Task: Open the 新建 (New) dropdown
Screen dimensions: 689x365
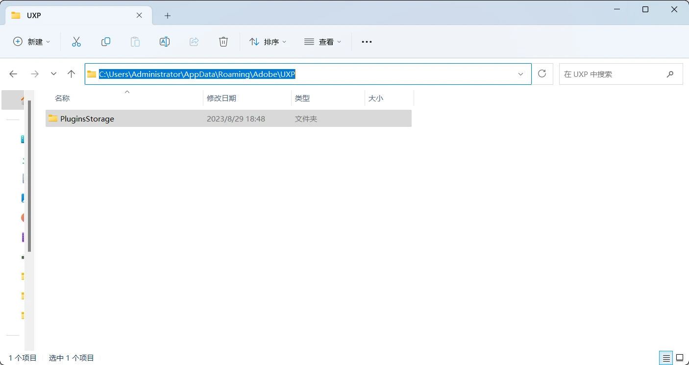Action: (32, 42)
